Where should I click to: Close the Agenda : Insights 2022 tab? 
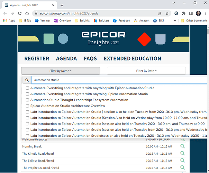tap(53, 5)
